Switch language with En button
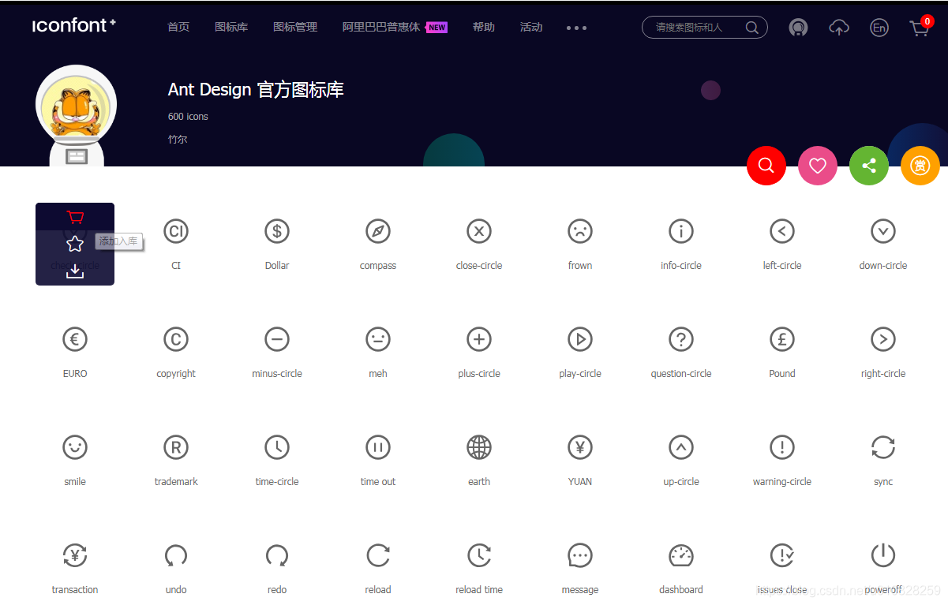Screen dimensions: 948x605 (x=879, y=28)
